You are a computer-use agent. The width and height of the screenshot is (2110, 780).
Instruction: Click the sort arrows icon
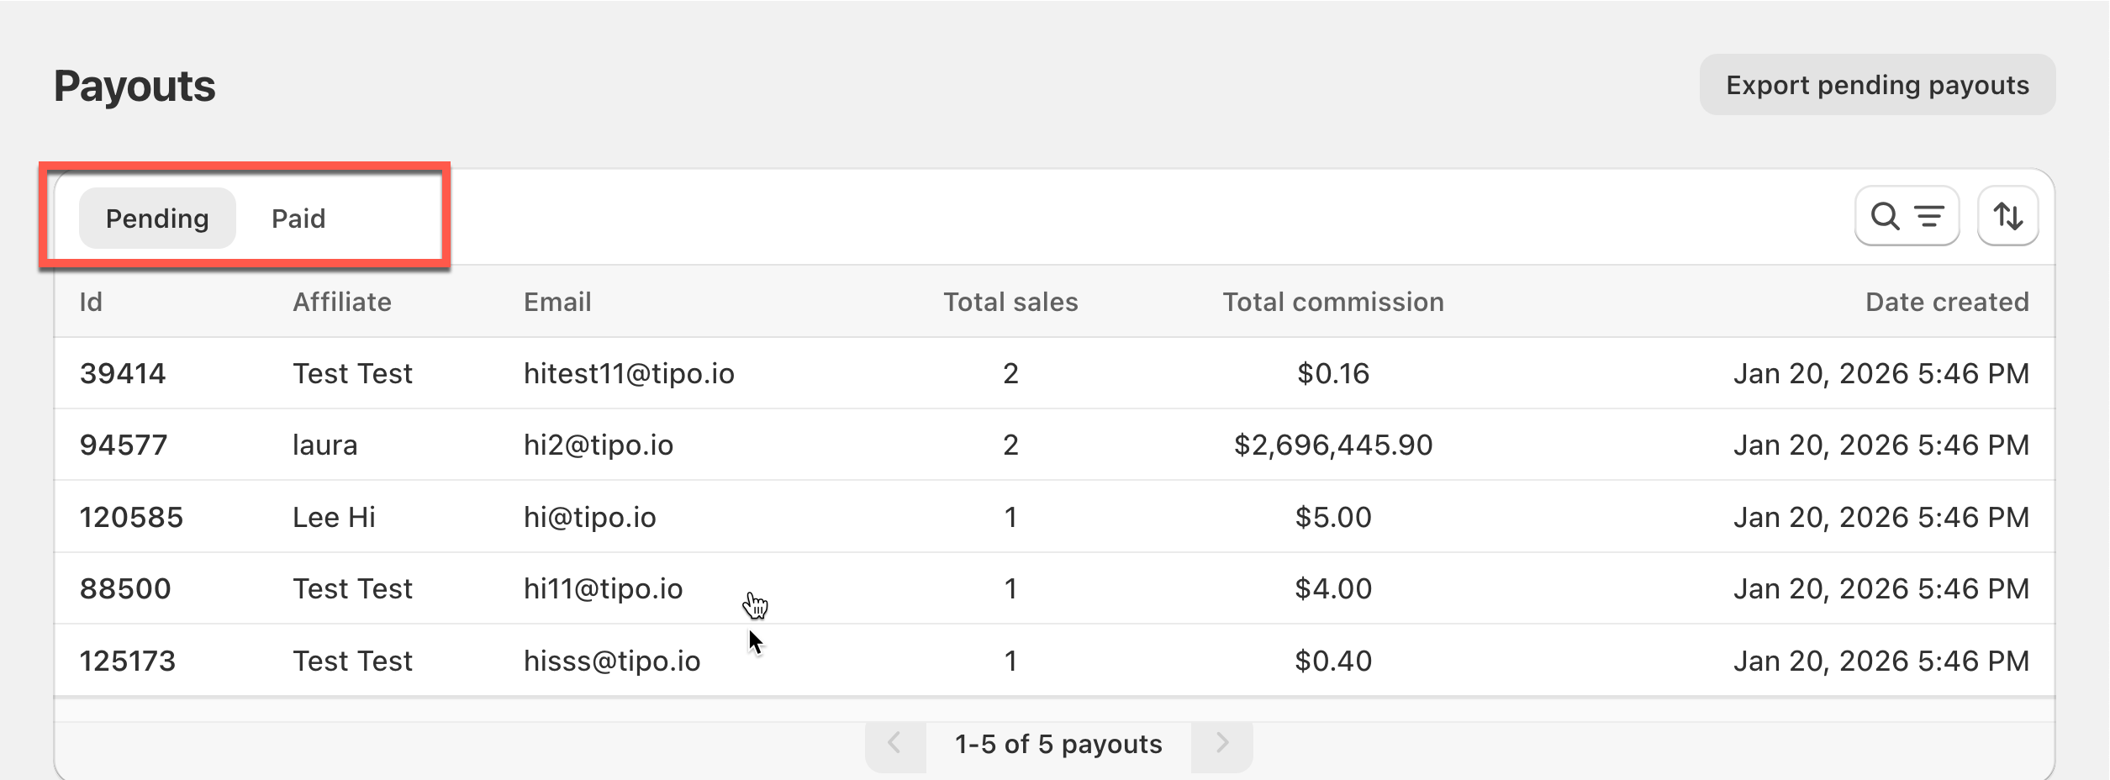2007,217
